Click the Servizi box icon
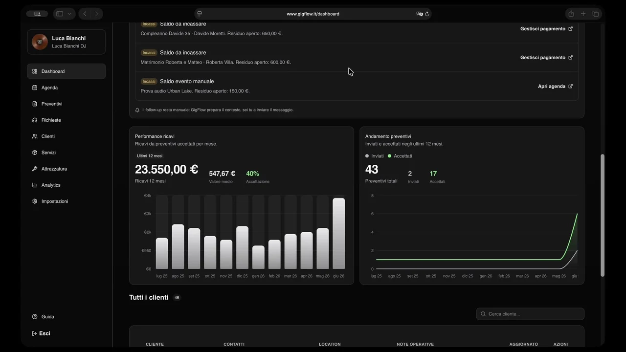 [x=35, y=153]
